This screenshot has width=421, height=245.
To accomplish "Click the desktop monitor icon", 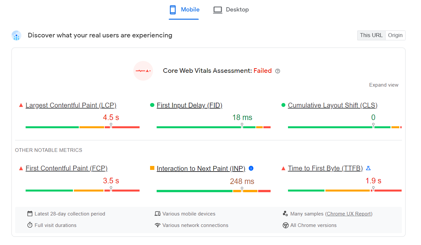I will tap(217, 10).
